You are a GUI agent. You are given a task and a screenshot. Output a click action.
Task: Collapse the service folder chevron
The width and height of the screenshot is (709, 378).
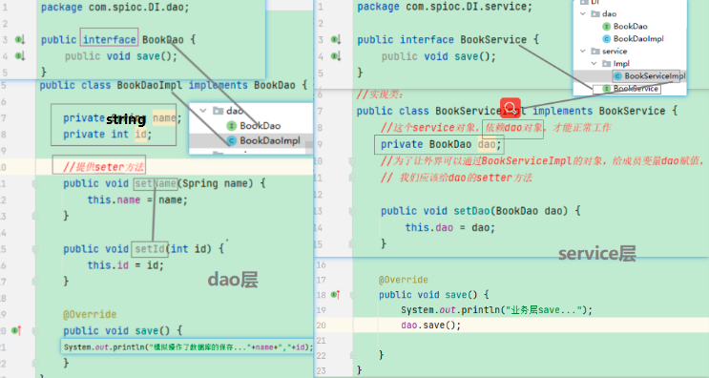(x=583, y=52)
